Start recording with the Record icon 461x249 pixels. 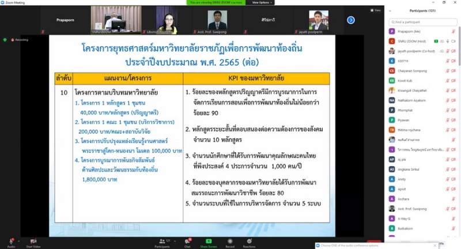tap(230, 241)
